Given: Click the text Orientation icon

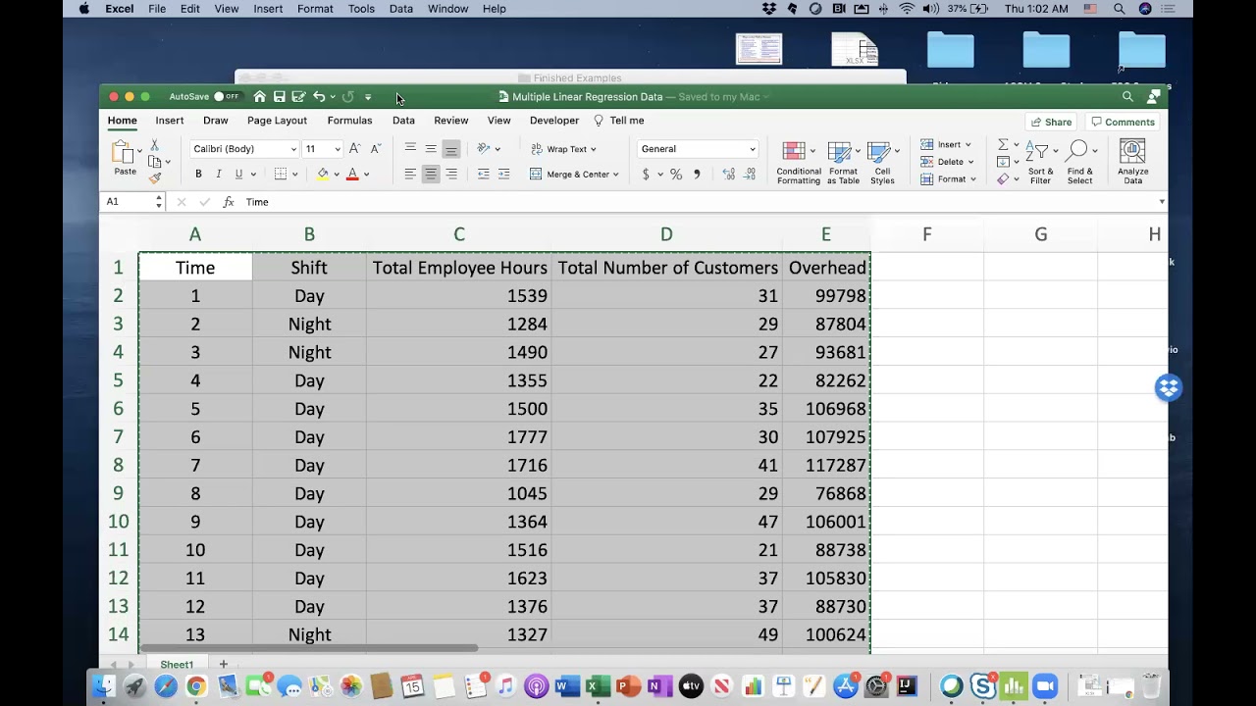Looking at the screenshot, I should 484,149.
